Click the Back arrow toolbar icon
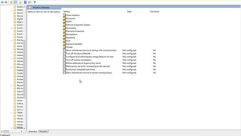 [x=2, y=2]
